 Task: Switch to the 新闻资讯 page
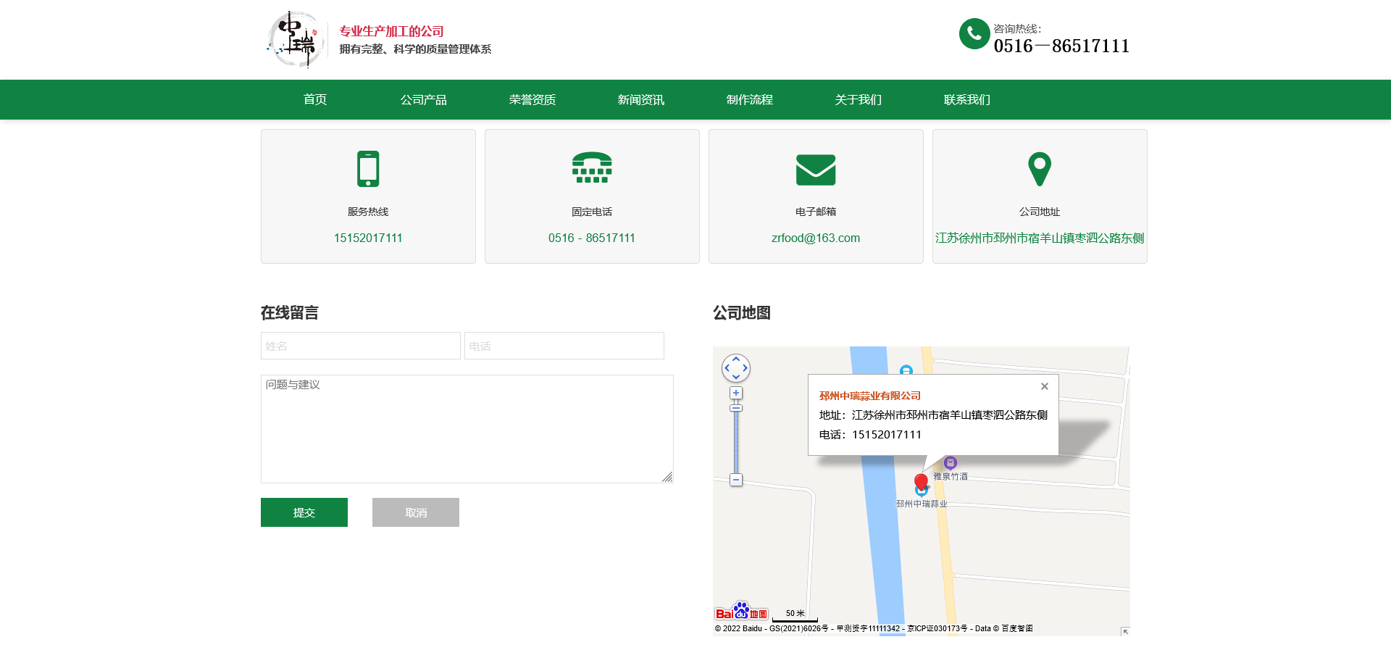[x=641, y=99]
